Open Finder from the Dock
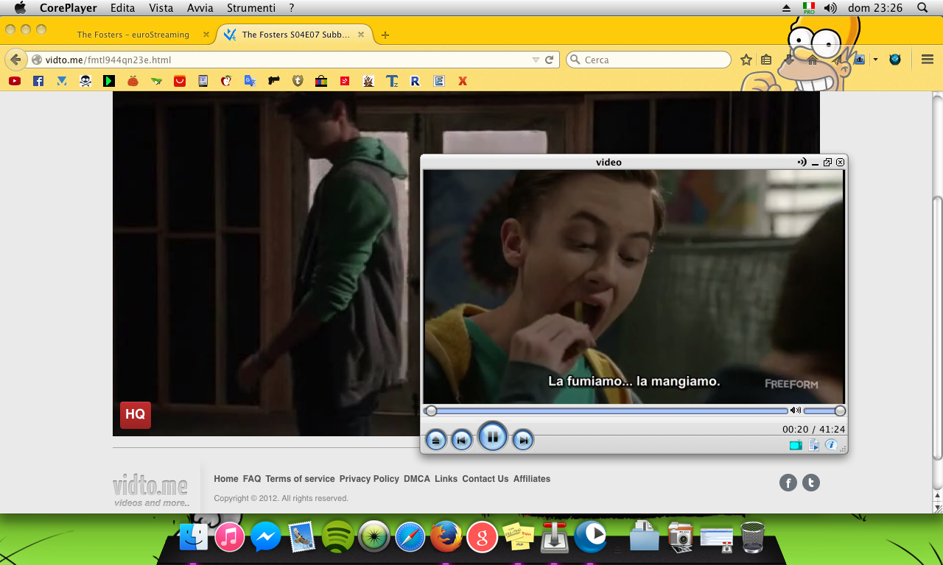 [194, 536]
